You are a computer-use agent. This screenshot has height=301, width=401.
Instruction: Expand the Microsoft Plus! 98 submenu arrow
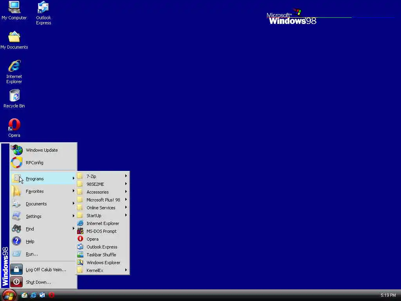[x=126, y=199]
